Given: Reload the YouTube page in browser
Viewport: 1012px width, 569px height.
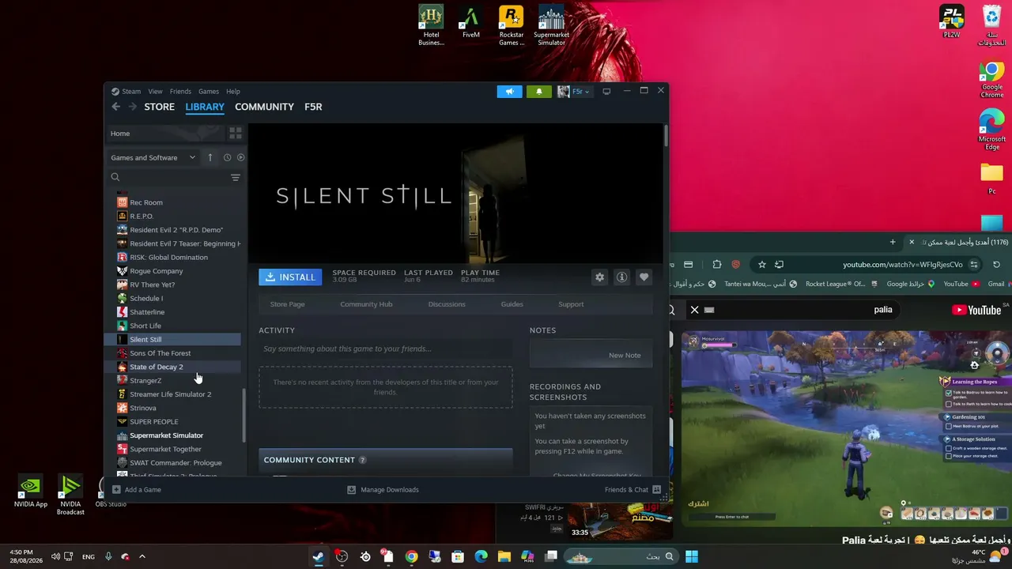Looking at the screenshot, I should (x=997, y=264).
